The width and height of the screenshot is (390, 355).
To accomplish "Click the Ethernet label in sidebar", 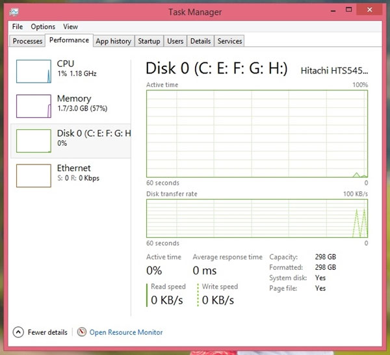I will point(74,168).
